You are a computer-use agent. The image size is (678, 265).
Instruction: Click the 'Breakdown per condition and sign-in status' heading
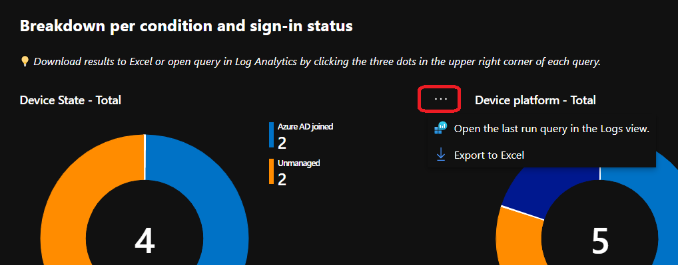[x=186, y=27]
